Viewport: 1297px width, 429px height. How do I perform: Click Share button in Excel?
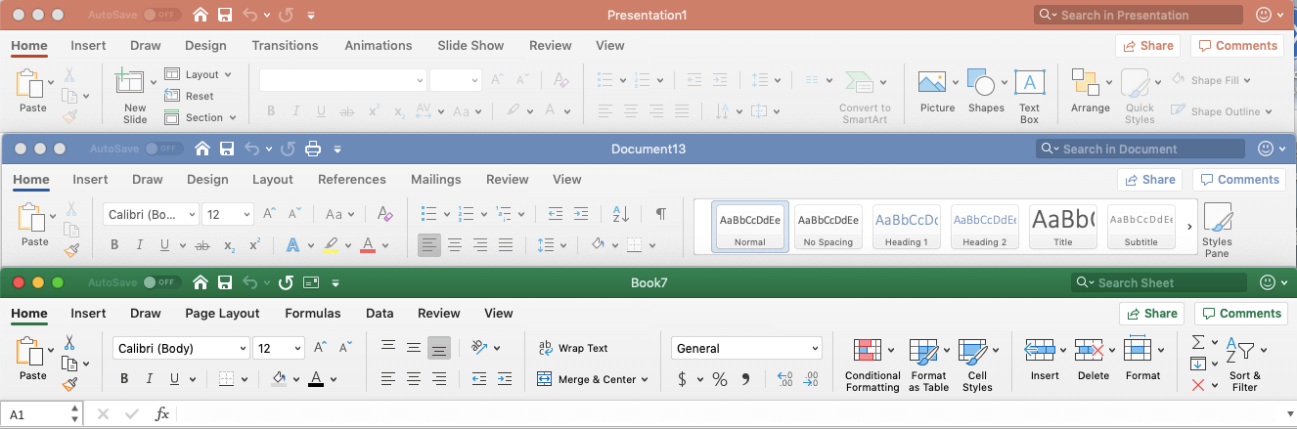1151,314
